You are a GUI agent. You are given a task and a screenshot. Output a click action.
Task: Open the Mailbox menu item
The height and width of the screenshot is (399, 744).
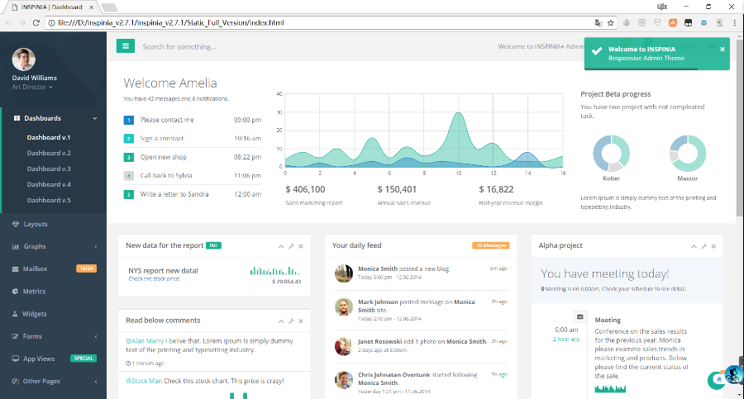point(53,268)
